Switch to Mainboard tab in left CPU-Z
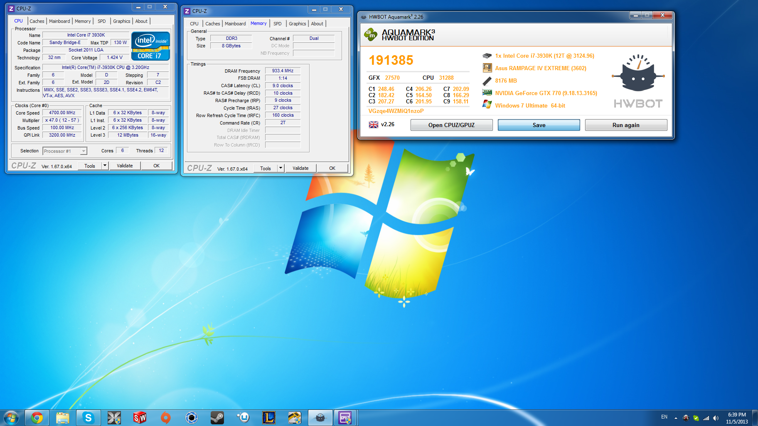 [59, 21]
